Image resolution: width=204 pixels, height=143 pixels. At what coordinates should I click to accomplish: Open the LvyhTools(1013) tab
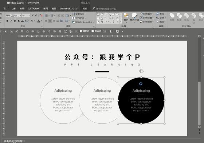68,9
